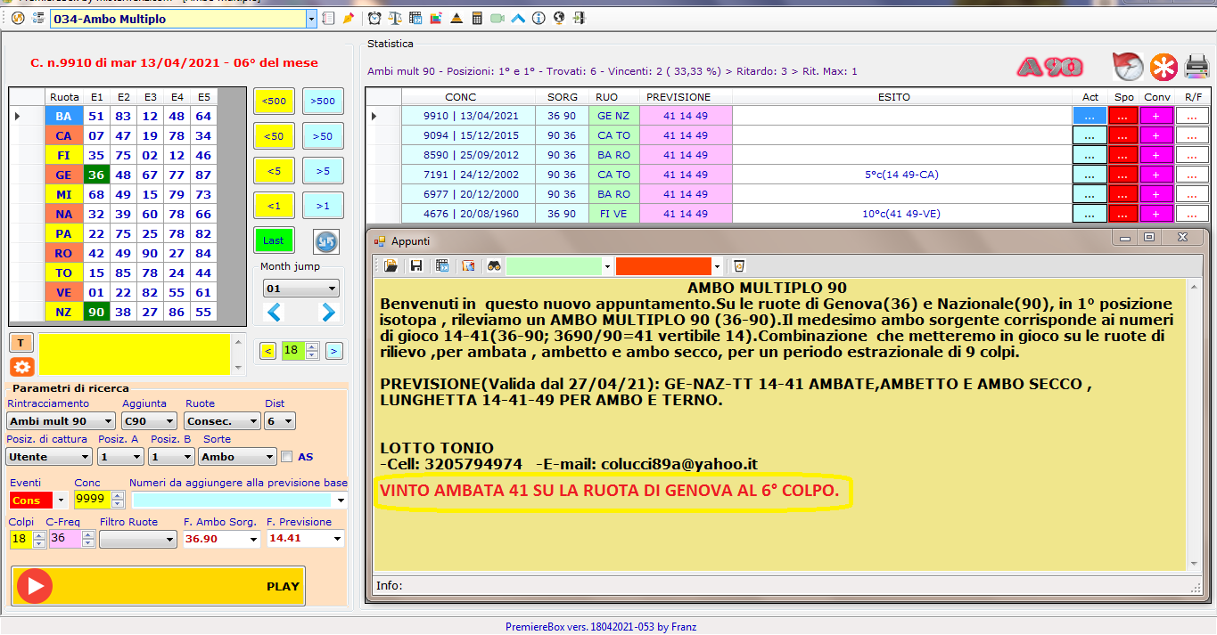
Task: Click the blue circular refresh button near Last
Action: tap(326, 241)
